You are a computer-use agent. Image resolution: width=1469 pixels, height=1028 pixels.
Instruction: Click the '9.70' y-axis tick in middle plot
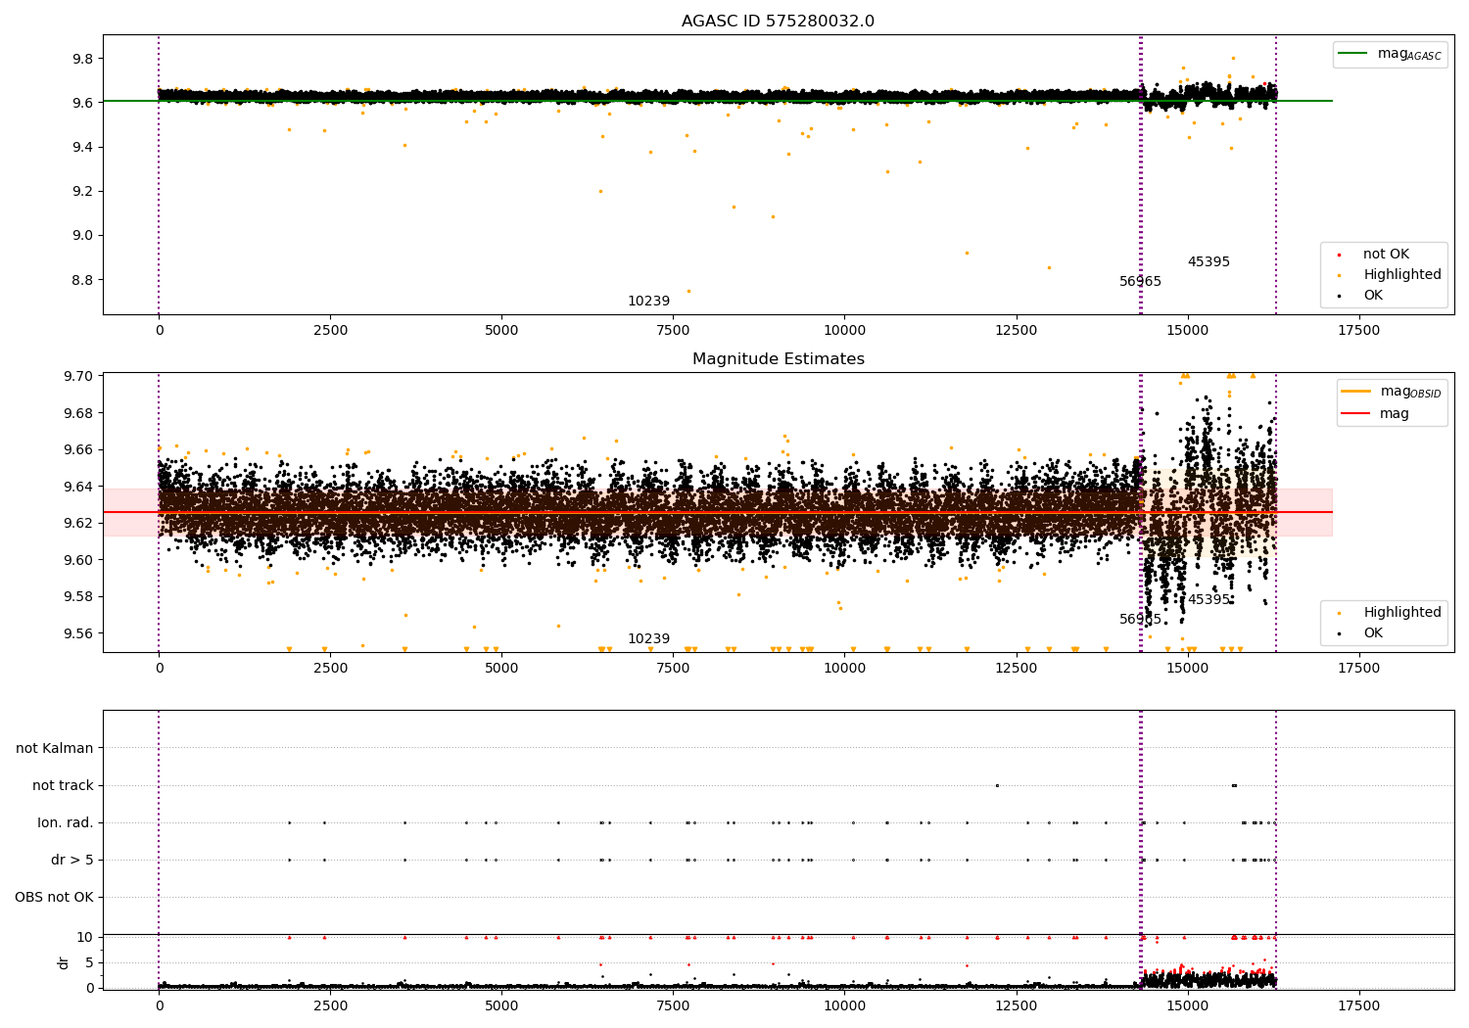pyautogui.click(x=78, y=377)
